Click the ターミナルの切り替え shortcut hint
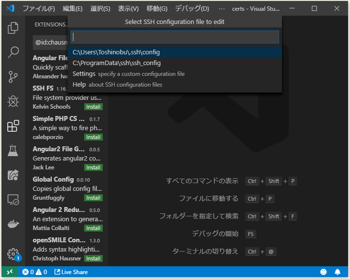This screenshot has width=350, height=279. click(x=205, y=251)
